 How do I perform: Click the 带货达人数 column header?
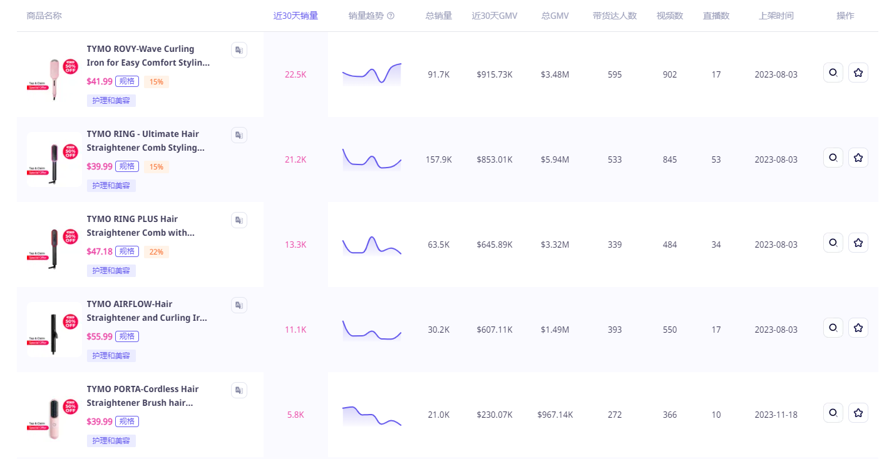pos(615,16)
